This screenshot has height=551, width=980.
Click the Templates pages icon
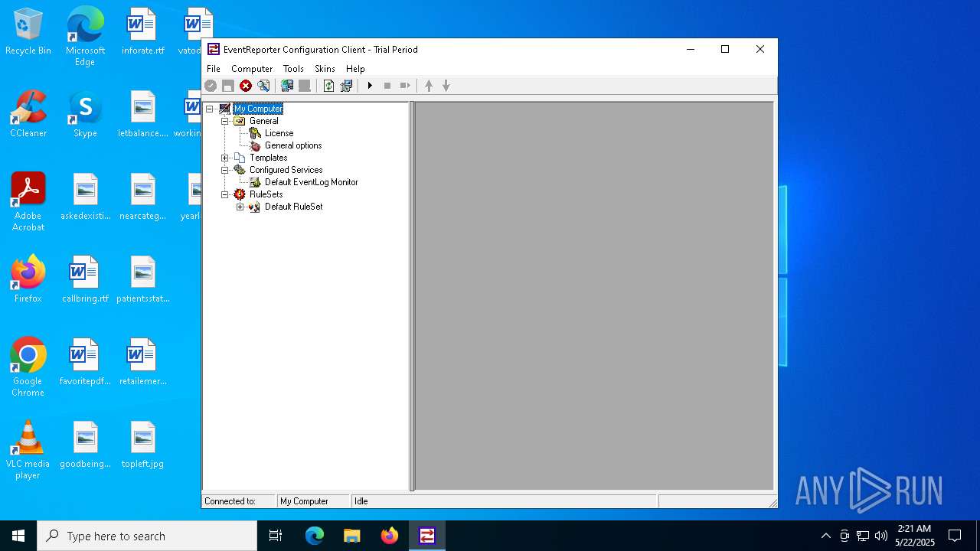click(240, 158)
